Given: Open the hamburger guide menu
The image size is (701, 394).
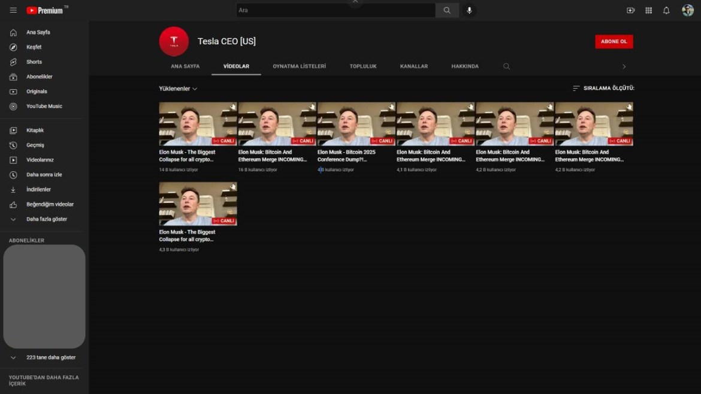Looking at the screenshot, I should (13, 10).
